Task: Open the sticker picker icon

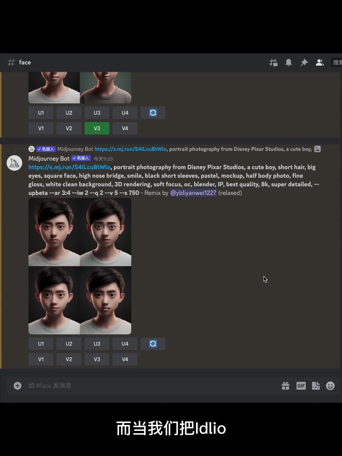Action: (x=316, y=386)
